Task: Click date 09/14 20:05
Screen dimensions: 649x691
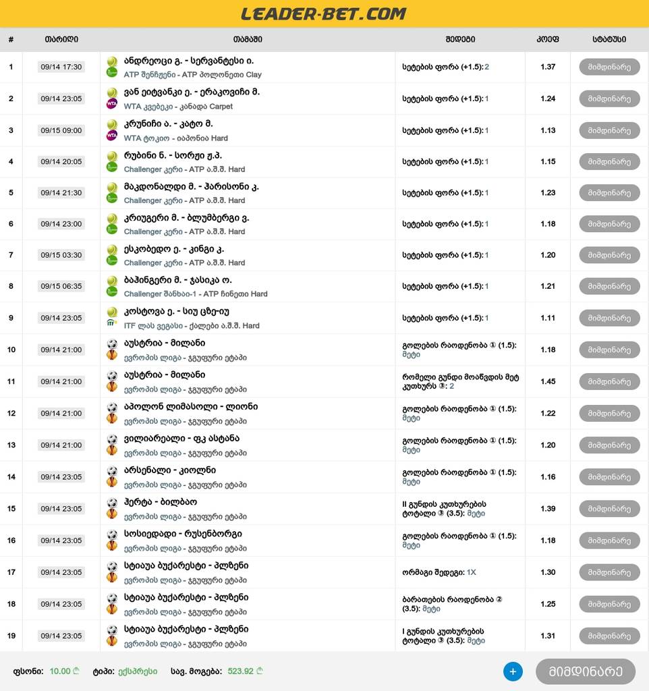Action: click(x=61, y=162)
